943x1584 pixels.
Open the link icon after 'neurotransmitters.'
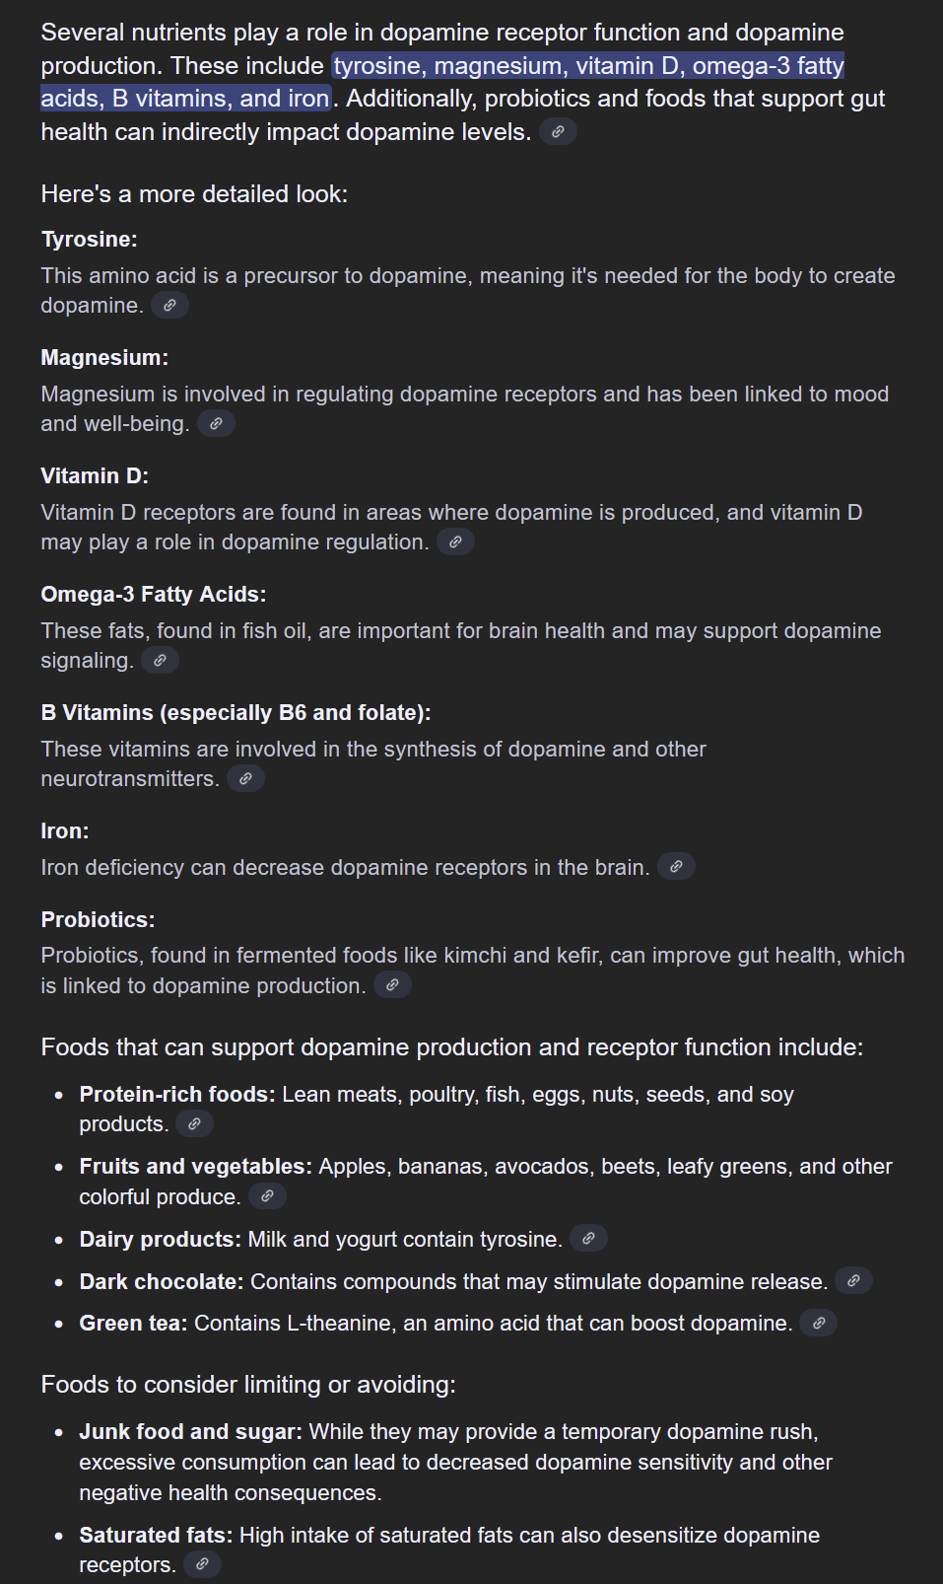pyautogui.click(x=245, y=778)
